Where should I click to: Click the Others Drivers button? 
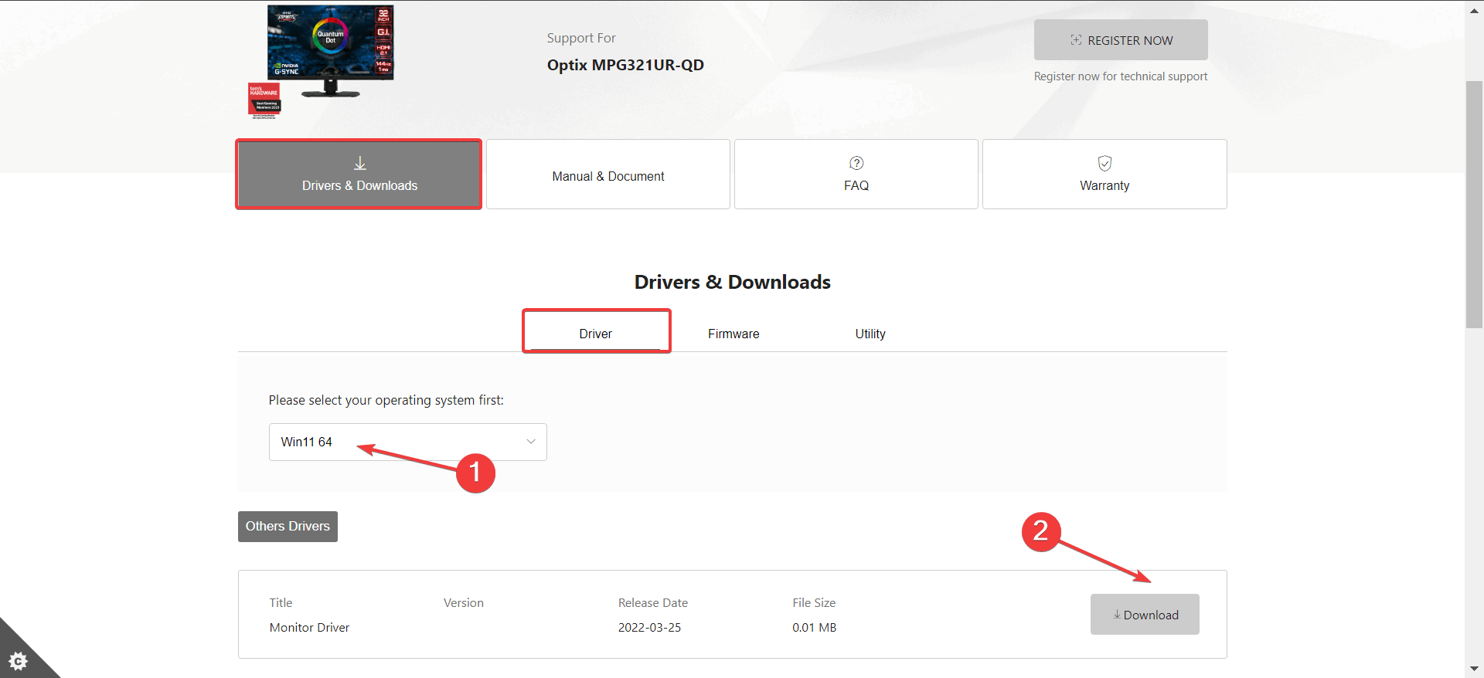288,527
